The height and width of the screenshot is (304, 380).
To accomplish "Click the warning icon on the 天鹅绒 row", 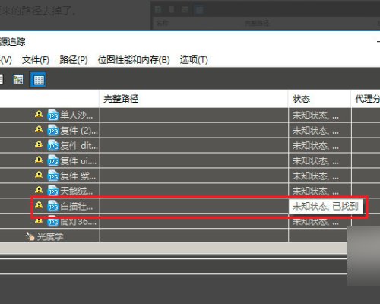I will coord(39,190).
